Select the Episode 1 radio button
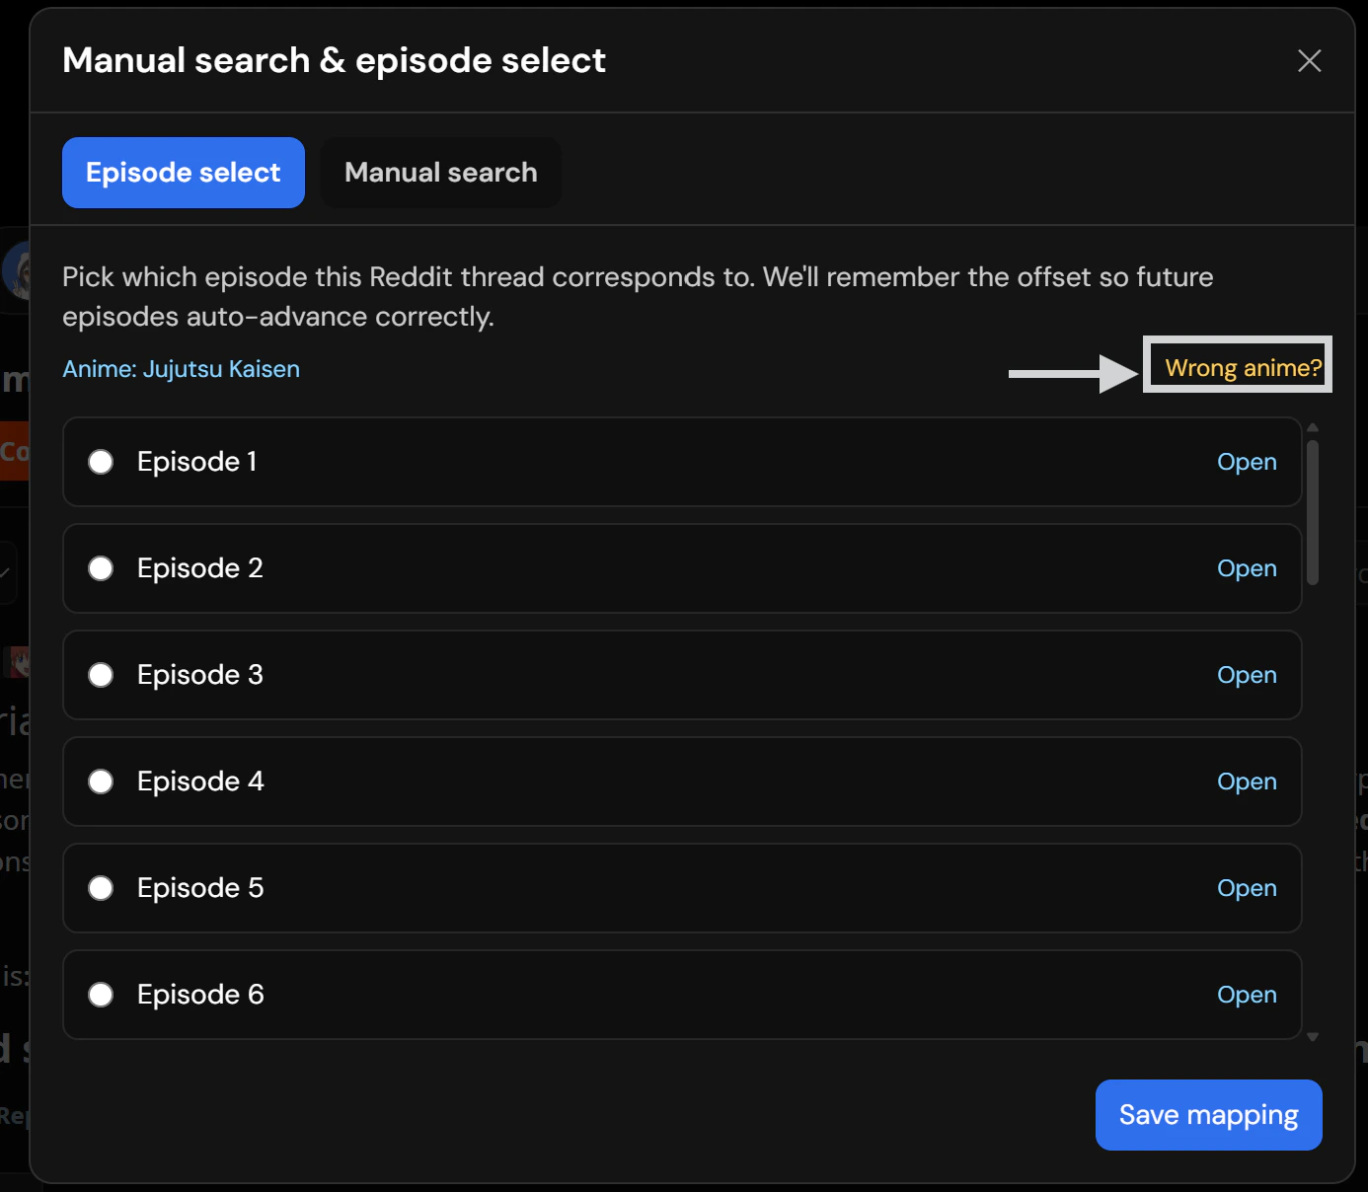The image size is (1368, 1192). pyautogui.click(x=101, y=462)
